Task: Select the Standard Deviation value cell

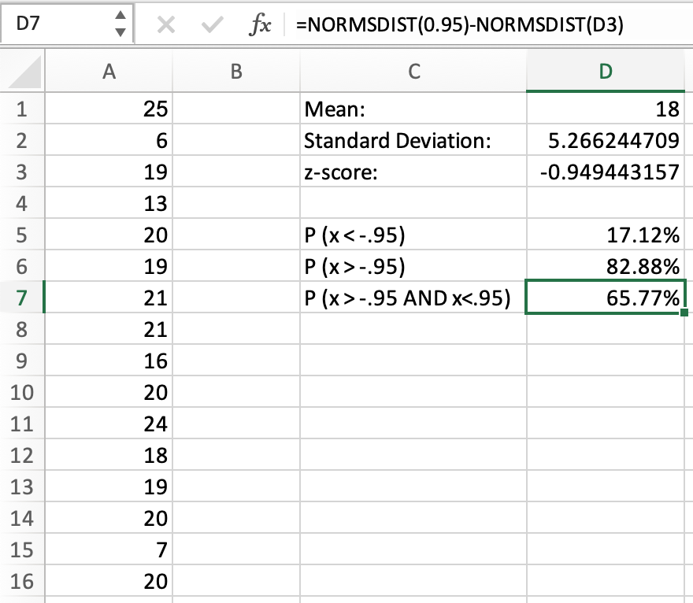Action: (x=606, y=141)
